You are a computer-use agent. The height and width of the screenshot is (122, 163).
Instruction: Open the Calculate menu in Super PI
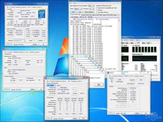tap(75, 17)
